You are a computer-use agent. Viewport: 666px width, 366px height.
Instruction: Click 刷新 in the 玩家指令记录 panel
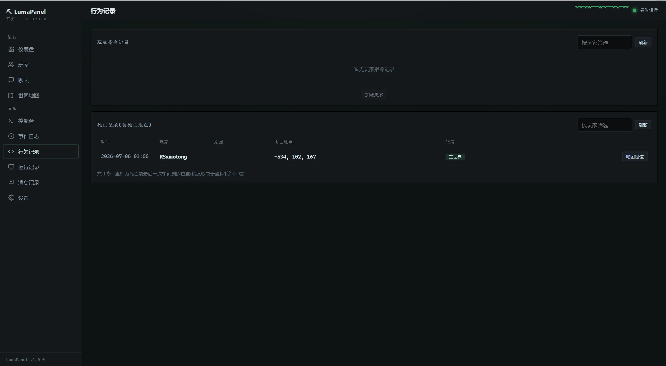click(643, 42)
